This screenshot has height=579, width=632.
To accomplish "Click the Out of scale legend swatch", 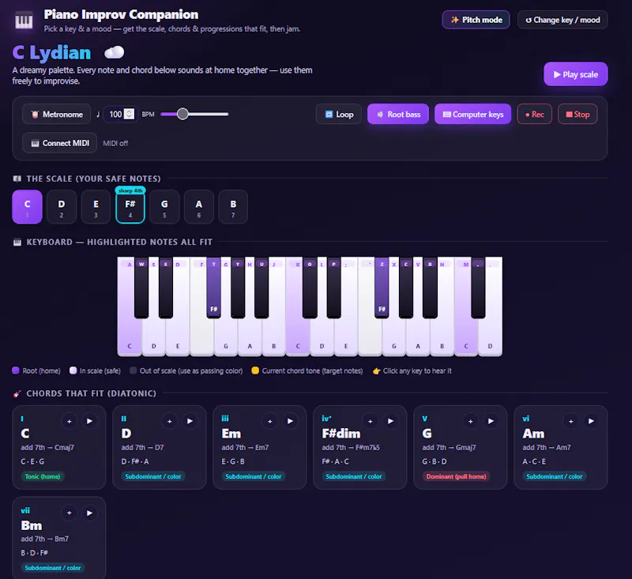I will [133, 370].
